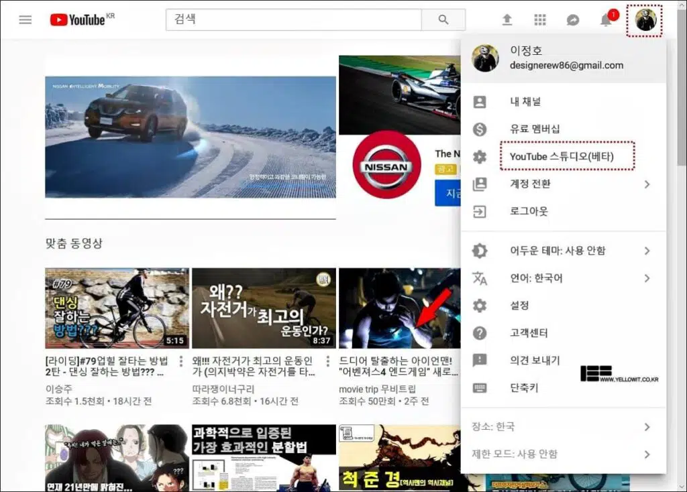Click the search magnifier button
687x492 pixels.
[x=444, y=19]
